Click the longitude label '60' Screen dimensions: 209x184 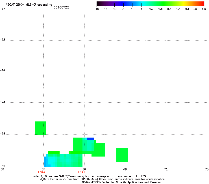click(2, 169)
